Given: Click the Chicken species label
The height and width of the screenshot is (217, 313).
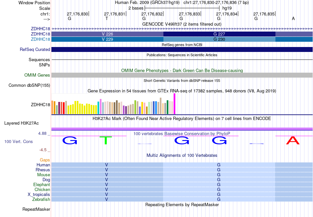Looking at the screenshot, I should pyautogui.click(x=42, y=189).
